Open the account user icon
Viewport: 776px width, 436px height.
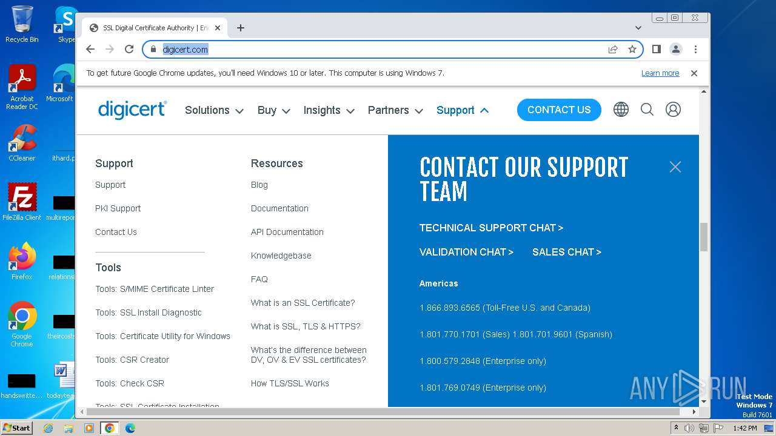pyautogui.click(x=673, y=110)
